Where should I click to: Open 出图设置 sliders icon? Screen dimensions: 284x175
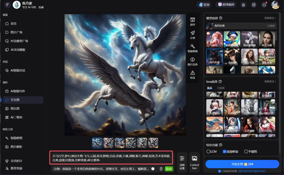[182, 158]
